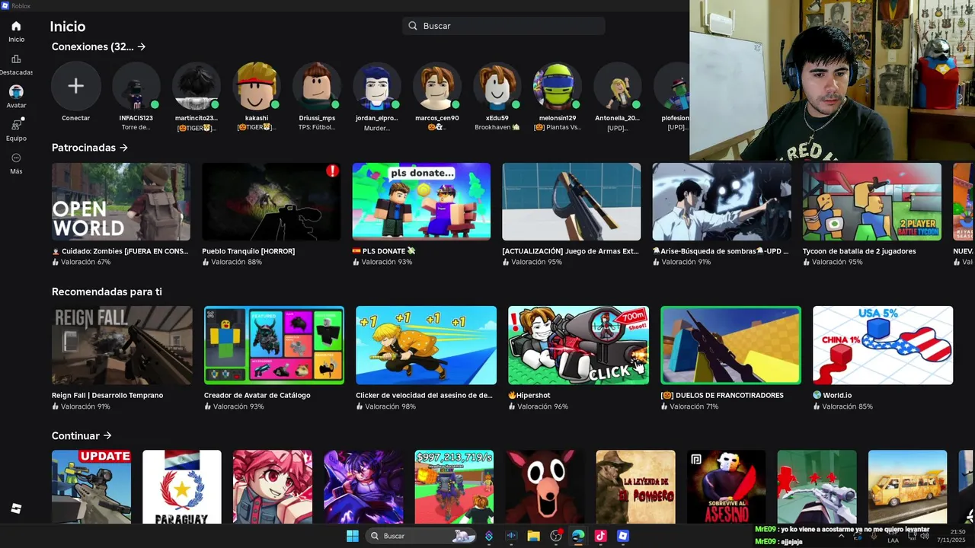Open Cuidado: Zombies open world game
Screen dimensions: 975x548
click(121, 202)
